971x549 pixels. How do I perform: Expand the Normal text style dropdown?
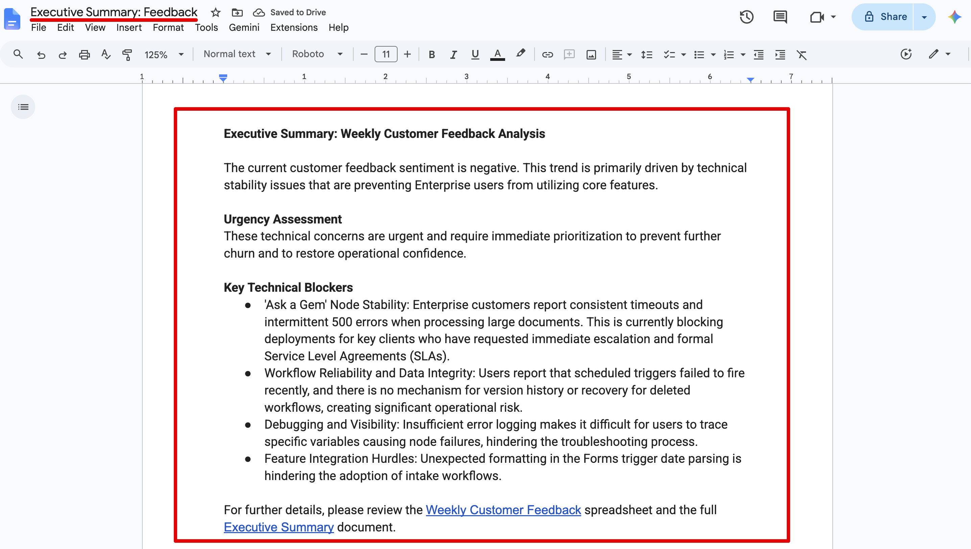coord(237,54)
